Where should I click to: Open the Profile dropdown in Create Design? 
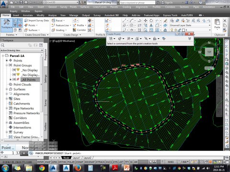pyautogui.click(x=80, y=25)
